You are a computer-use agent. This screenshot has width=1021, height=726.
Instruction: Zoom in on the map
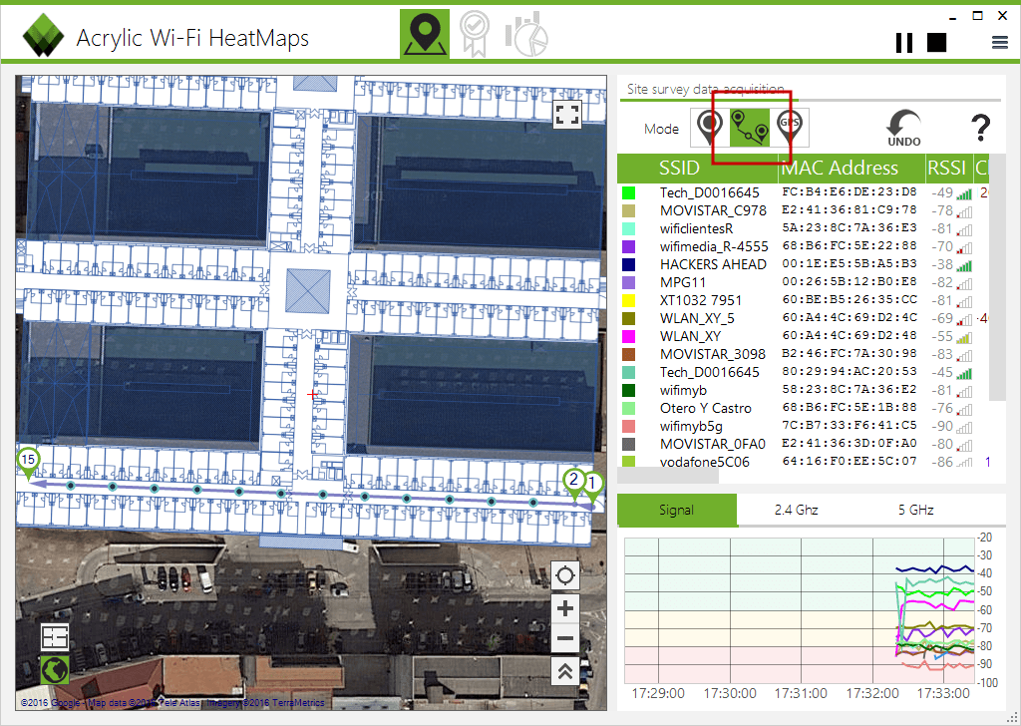pos(565,608)
